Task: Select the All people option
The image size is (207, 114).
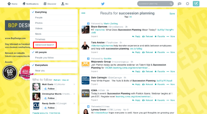Action: tap(54, 52)
